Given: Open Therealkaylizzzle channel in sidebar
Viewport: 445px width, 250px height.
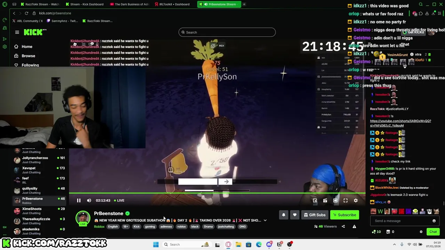Looking at the screenshot, I should pos(39,221).
